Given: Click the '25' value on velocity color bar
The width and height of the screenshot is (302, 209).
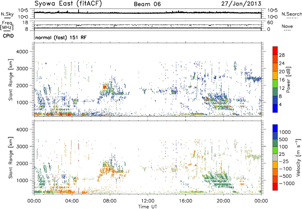Looking at the screenshot, I should (x=282, y=154).
